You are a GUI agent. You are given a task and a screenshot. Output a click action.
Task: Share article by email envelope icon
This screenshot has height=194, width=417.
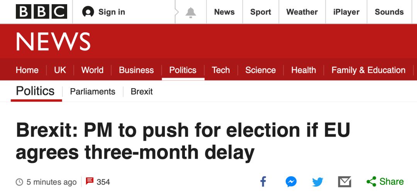(345, 182)
